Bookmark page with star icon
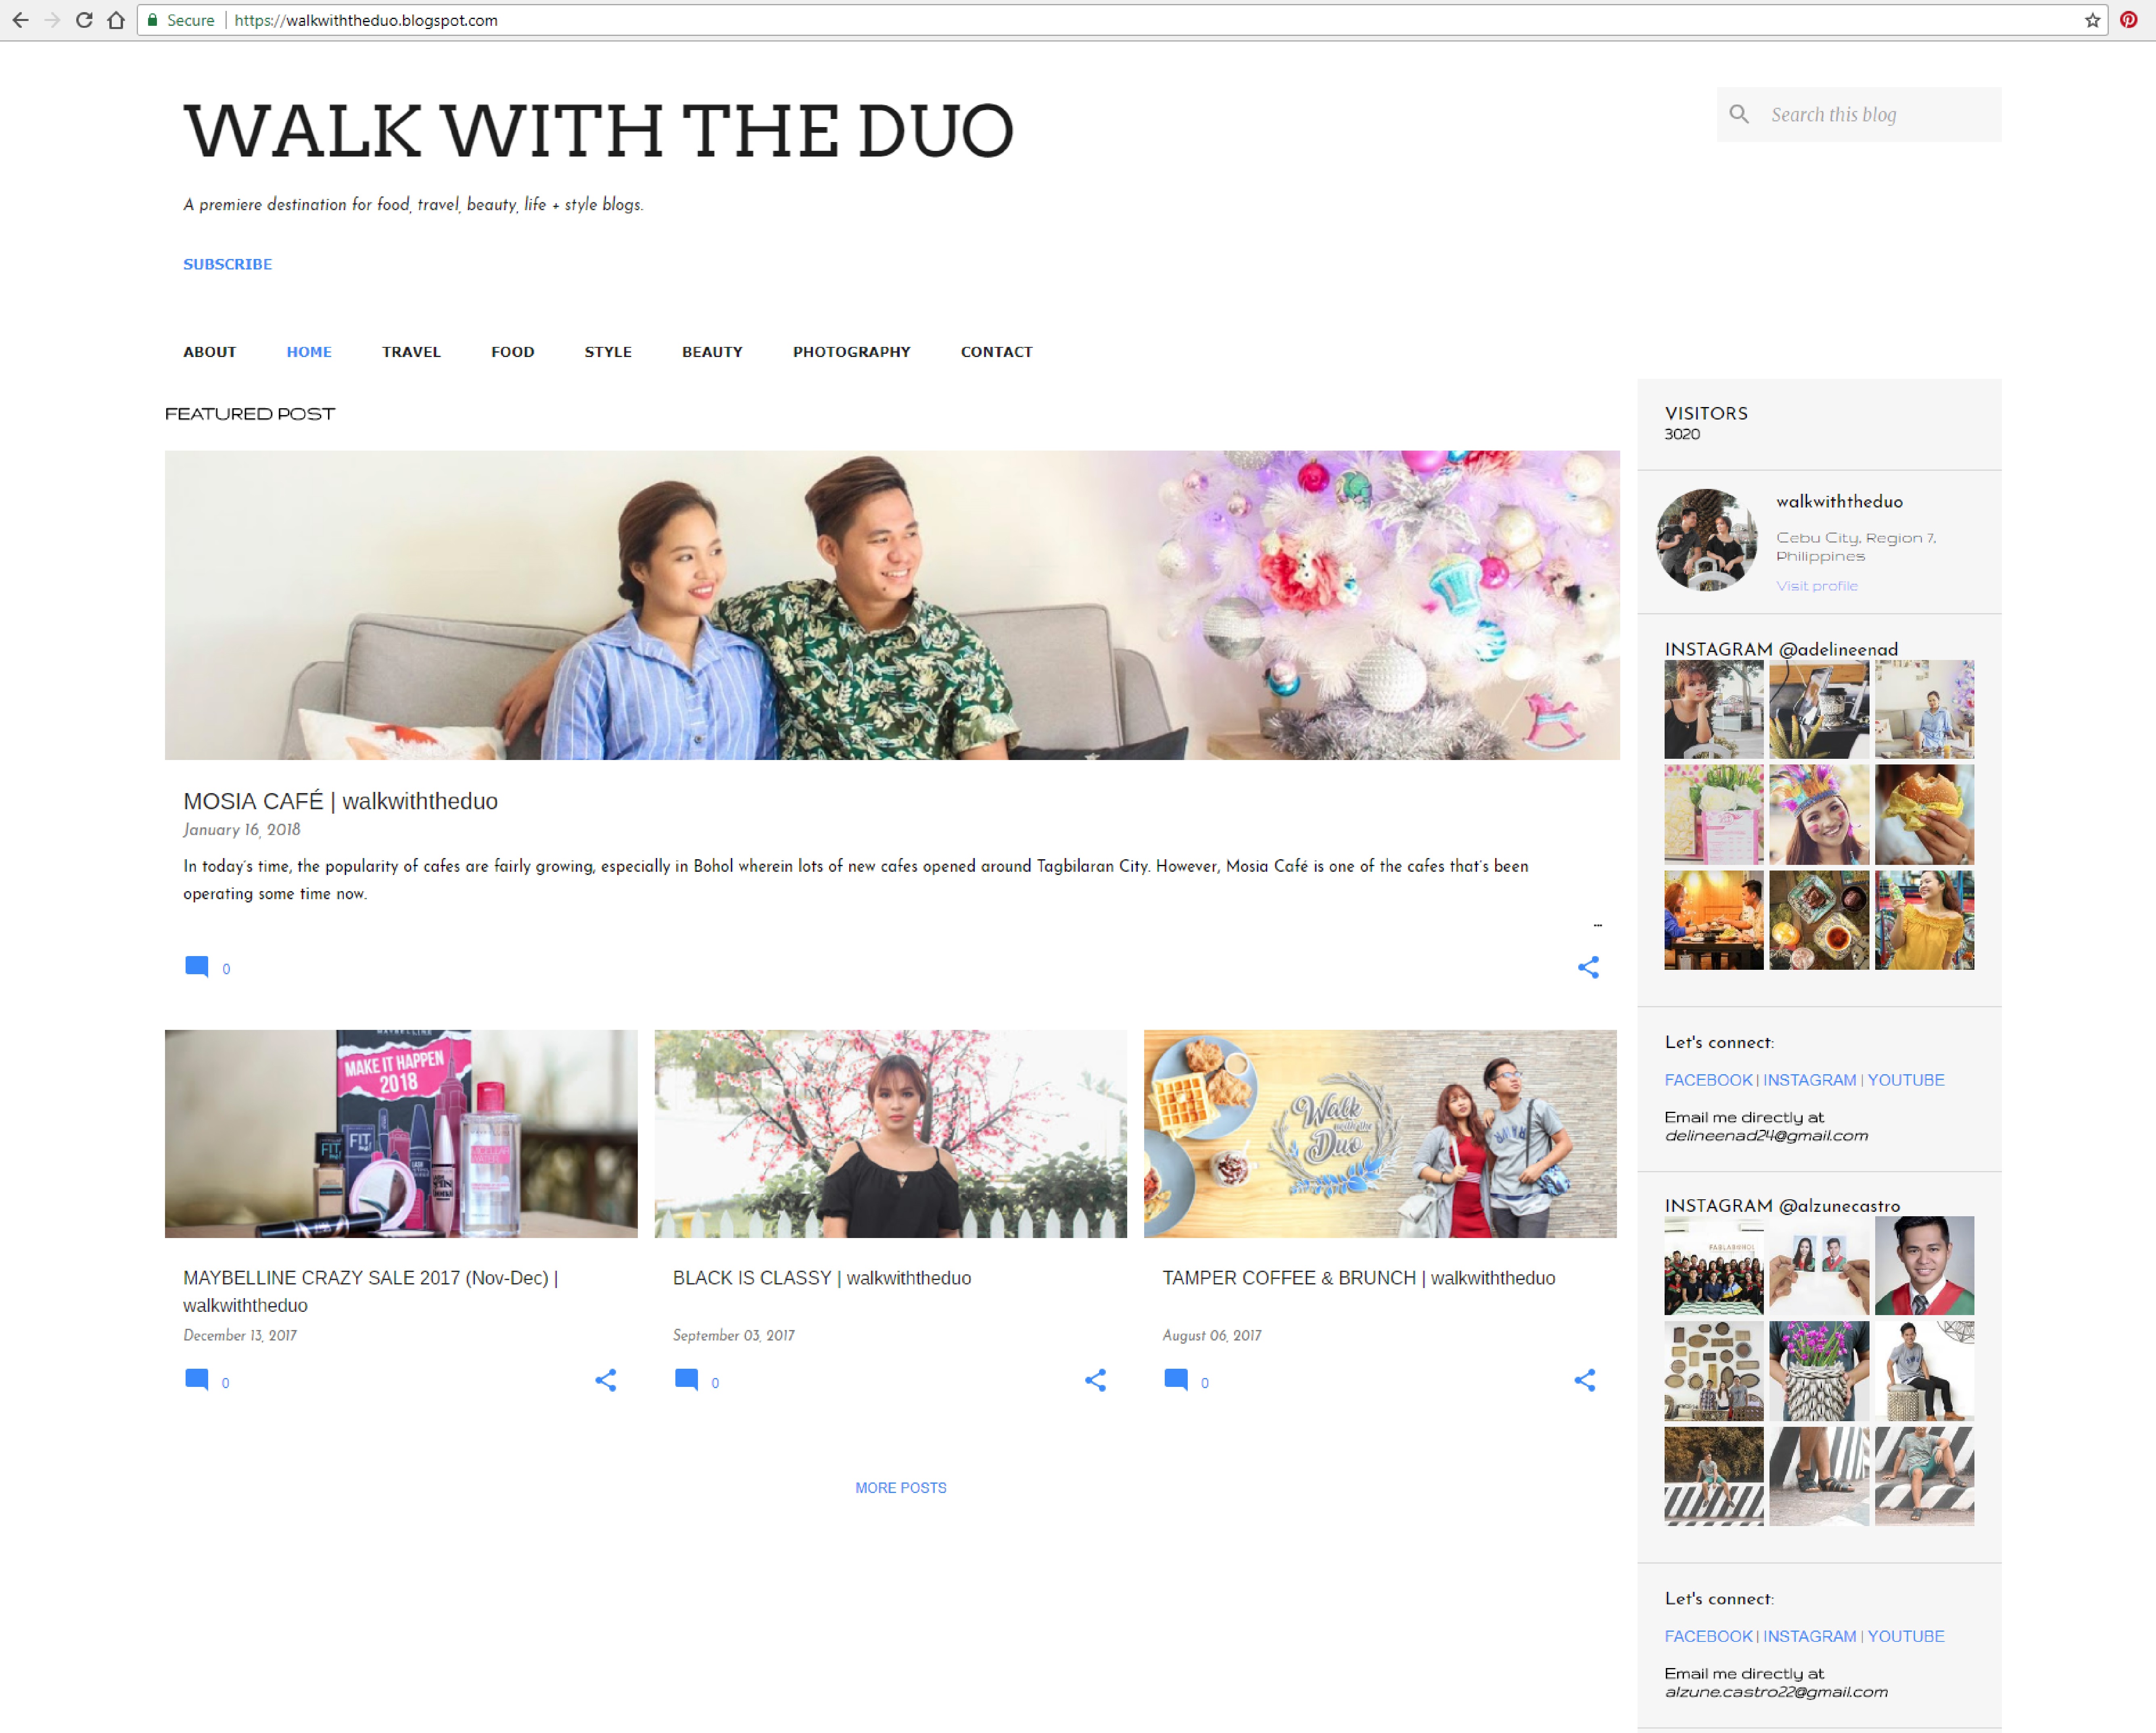Image resolution: width=2156 pixels, height=1733 pixels. pos(2092,20)
